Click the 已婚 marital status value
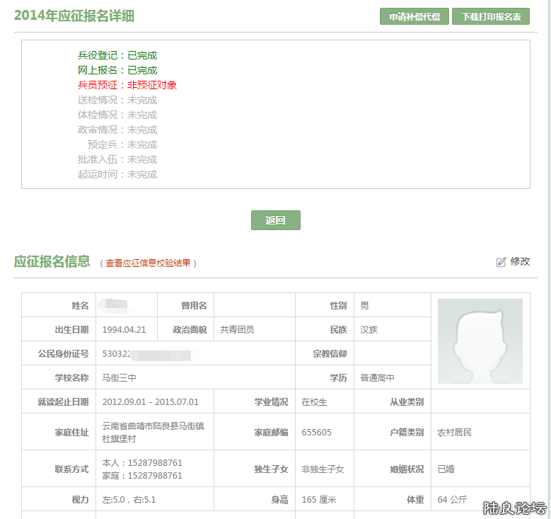 point(446,469)
